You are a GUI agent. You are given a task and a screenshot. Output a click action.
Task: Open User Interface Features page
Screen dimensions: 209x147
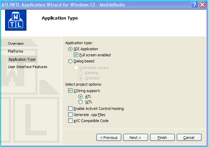coord(27,67)
